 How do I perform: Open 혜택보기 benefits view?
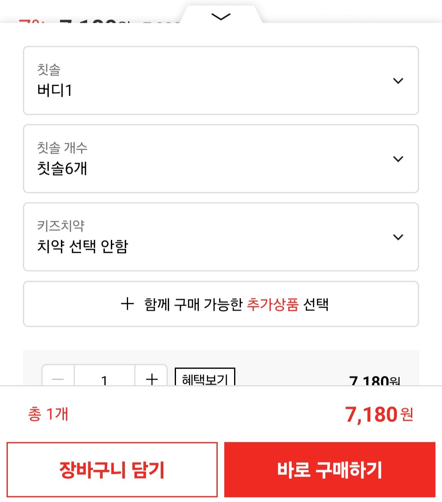coord(205,378)
